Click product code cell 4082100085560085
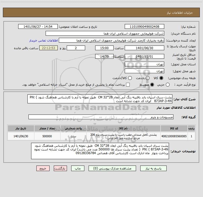The image size is (203, 197). [174, 136]
